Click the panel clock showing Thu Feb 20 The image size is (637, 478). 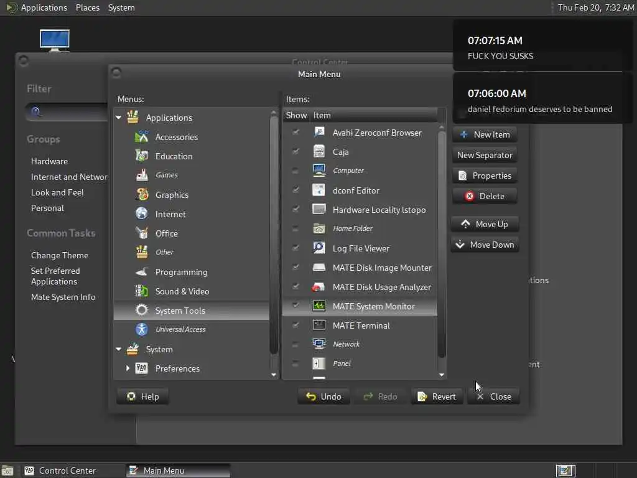[595, 7]
